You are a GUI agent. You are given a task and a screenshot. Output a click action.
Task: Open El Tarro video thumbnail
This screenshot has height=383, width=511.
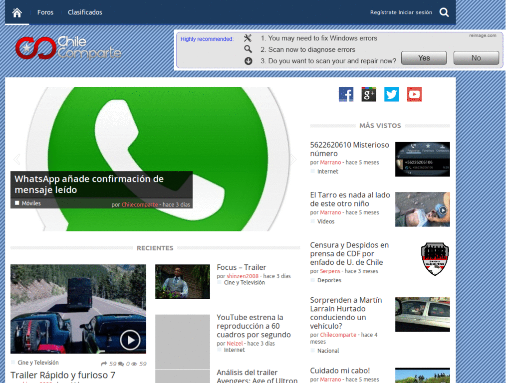422,209
